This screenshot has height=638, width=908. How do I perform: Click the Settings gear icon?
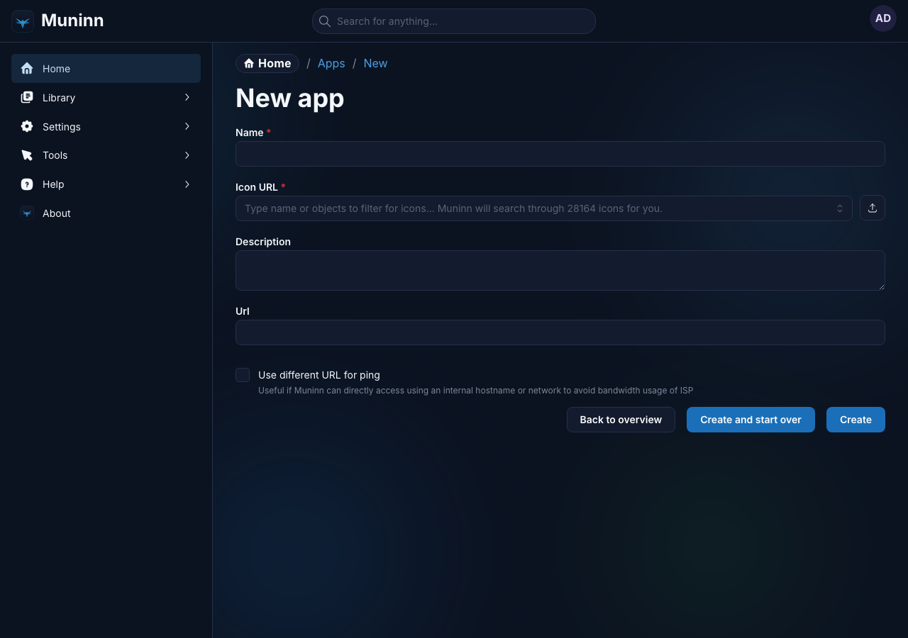coord(27,126)
